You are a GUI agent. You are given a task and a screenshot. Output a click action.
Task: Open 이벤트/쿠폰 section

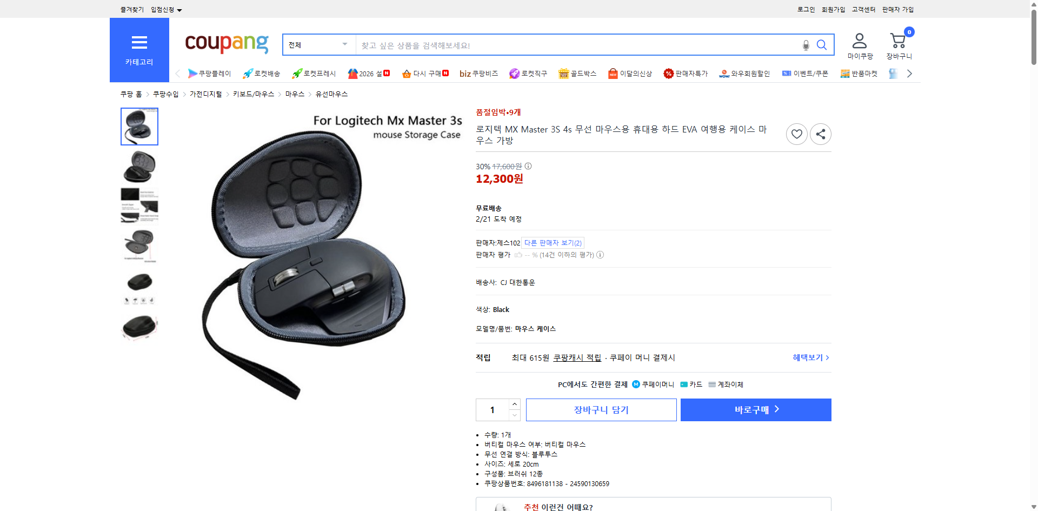click(x=805, y=73)
